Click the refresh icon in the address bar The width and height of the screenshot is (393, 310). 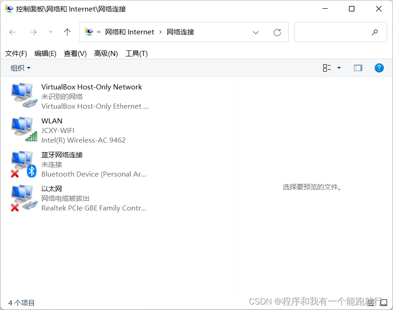pos(277,32)
